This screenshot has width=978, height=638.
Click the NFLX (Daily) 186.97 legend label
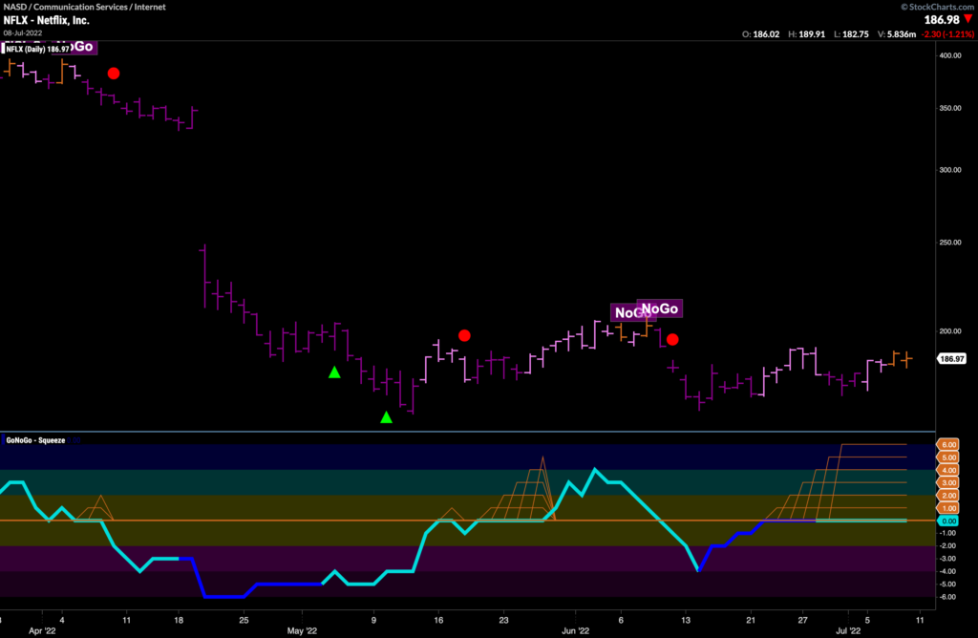pos(37,49)
